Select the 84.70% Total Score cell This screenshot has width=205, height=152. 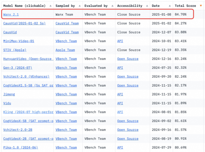(181, 14)
